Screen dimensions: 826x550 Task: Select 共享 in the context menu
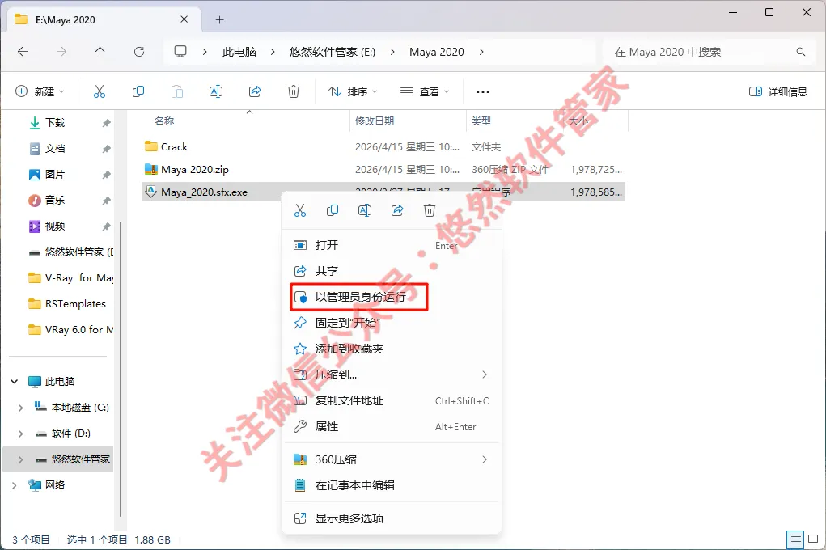[392, 271]
